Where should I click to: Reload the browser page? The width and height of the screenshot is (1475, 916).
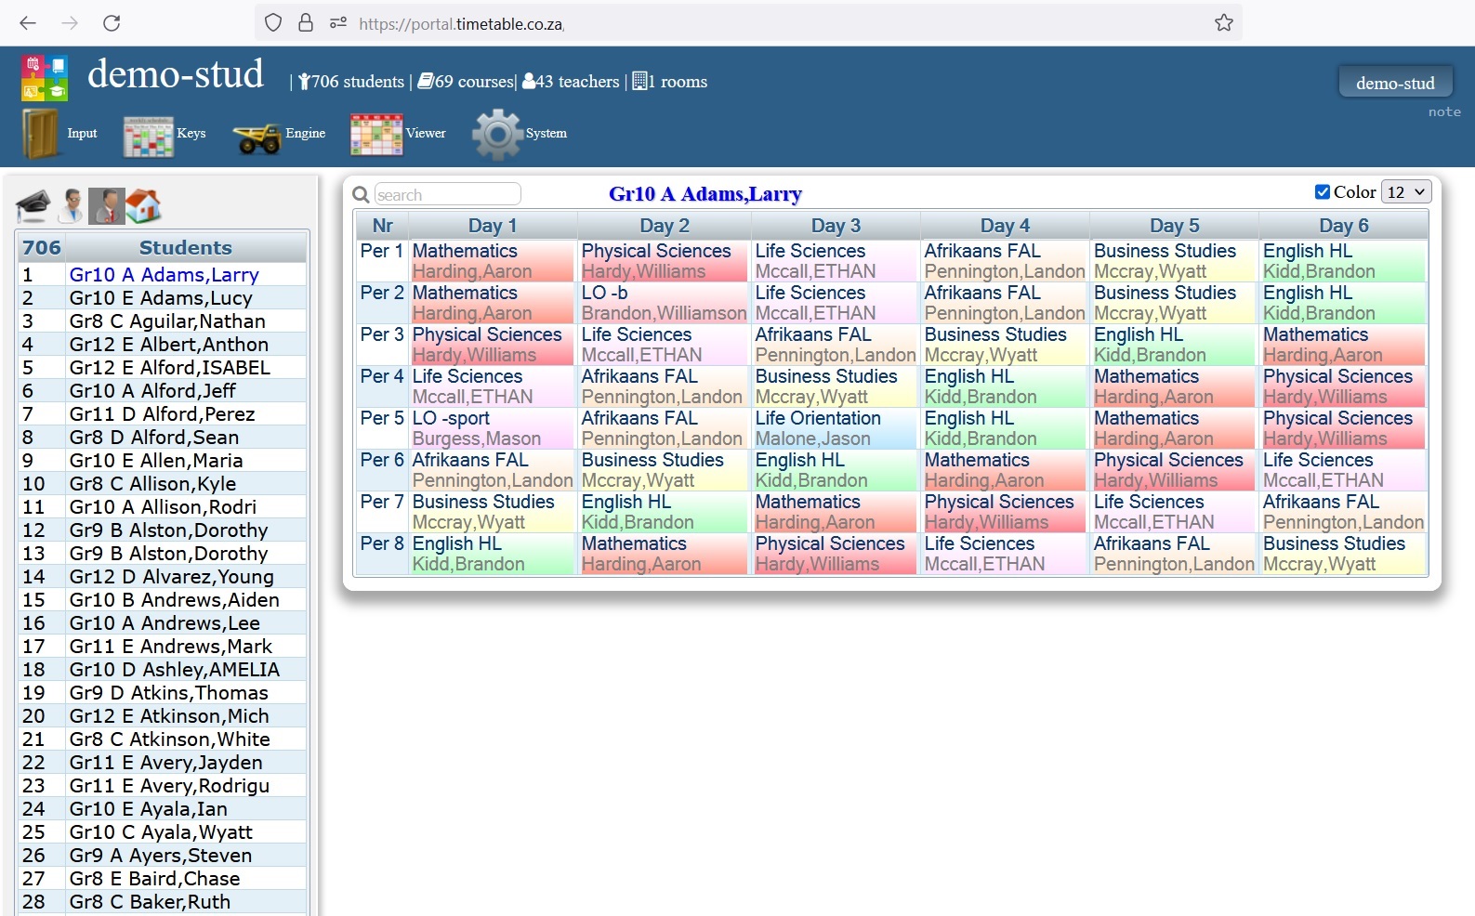click(112, 23)
